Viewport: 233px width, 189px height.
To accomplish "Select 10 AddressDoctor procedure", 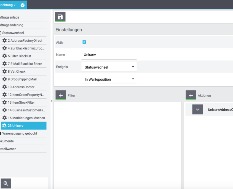I will pyautogui.click(x=24, y=87).
